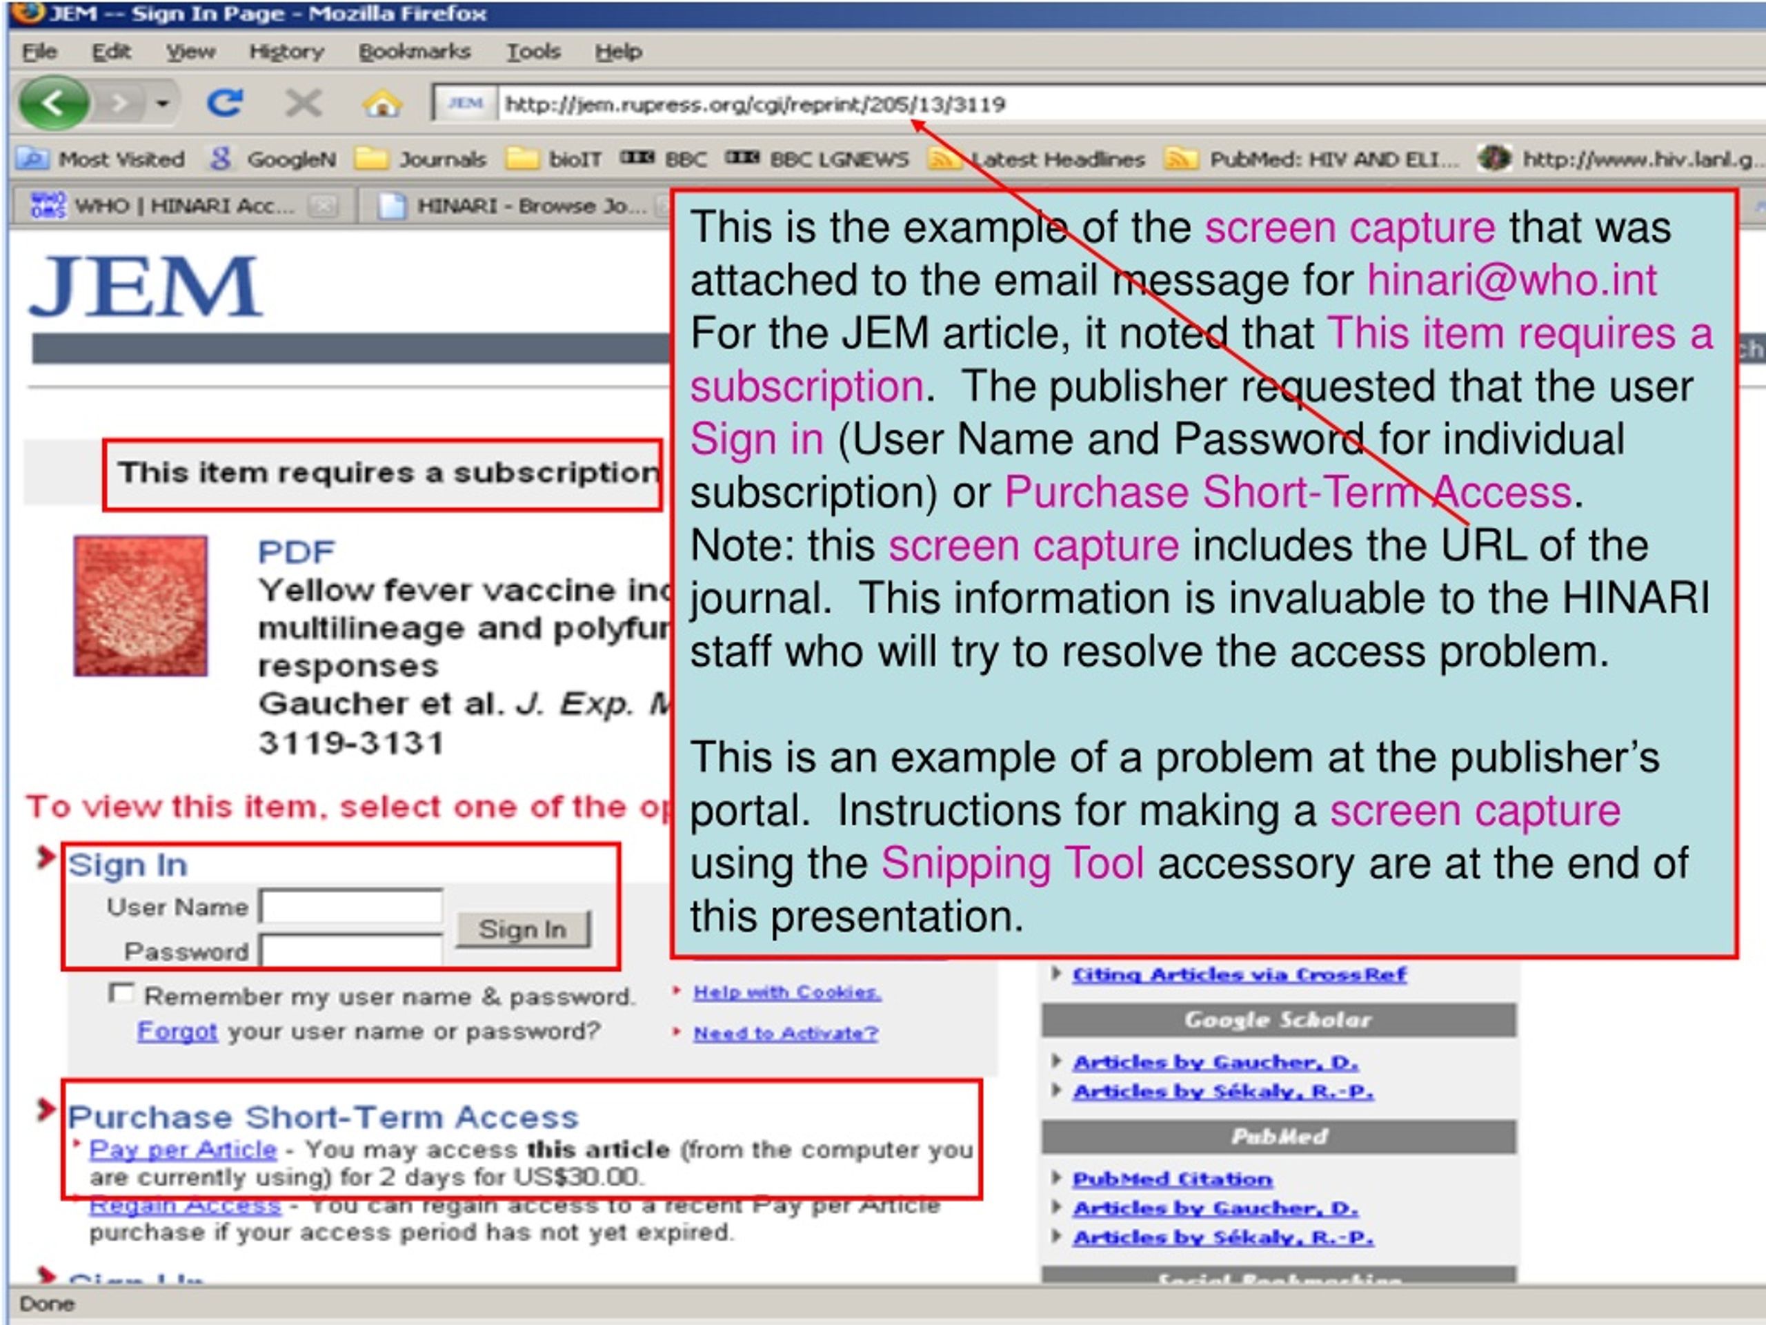Open the Latest Headlines feed bookmark
Image resolution: width=1766 pixels, height=1325 pixels.
click(1036, 159)
